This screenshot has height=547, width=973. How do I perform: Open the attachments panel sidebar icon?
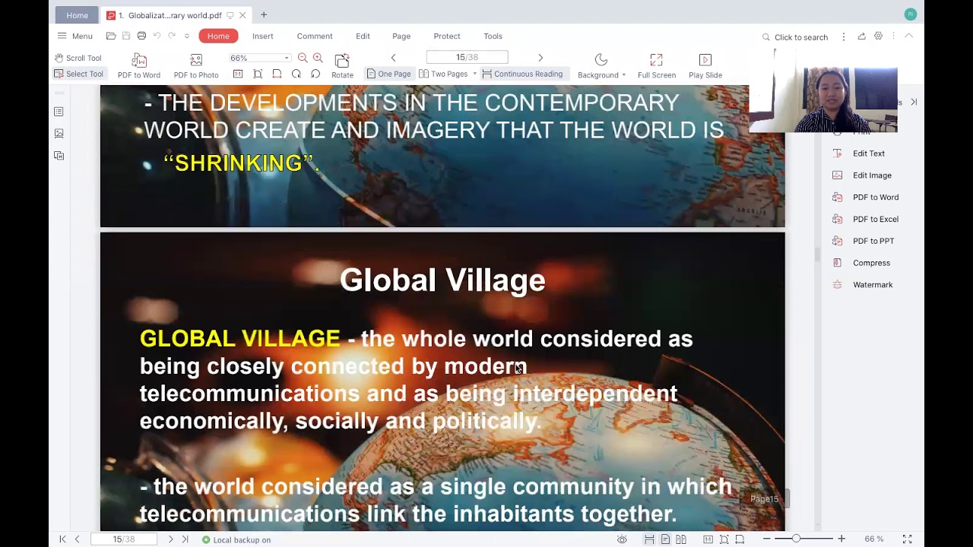[59, 156]
